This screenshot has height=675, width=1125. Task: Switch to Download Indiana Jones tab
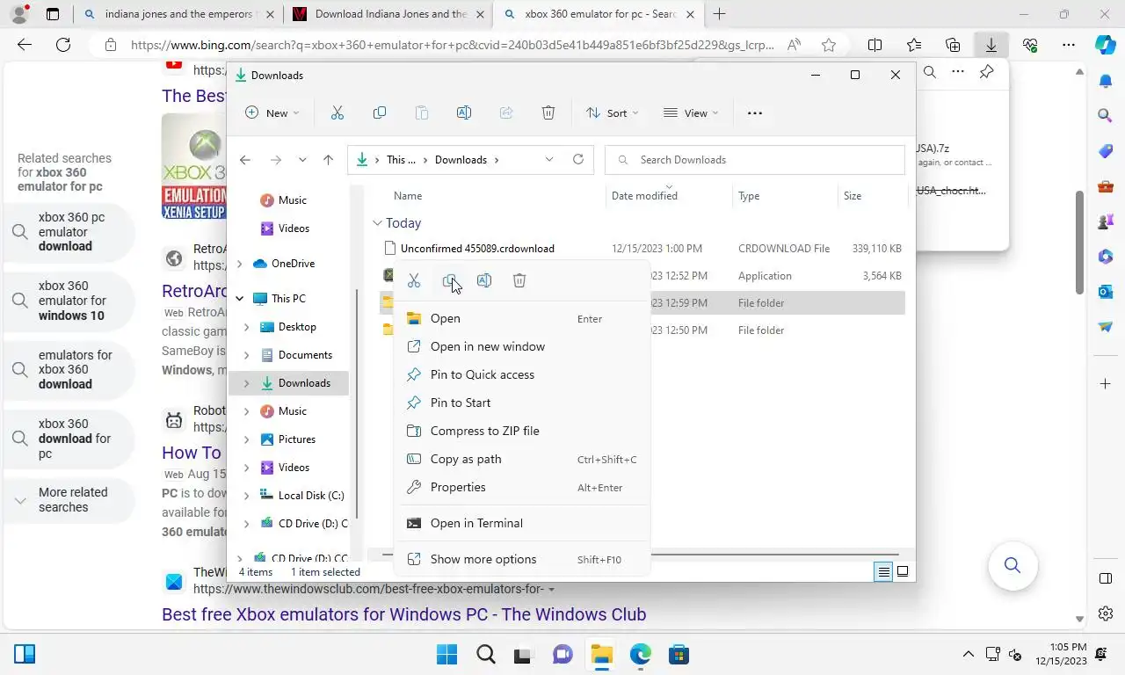click(388, 14)
